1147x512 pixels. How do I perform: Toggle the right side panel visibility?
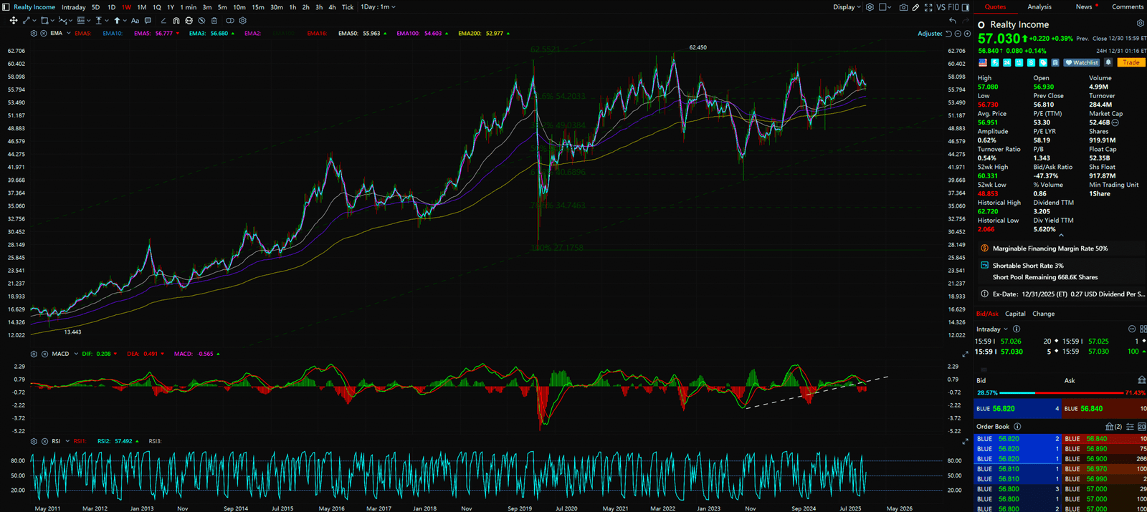coord(966,7)
